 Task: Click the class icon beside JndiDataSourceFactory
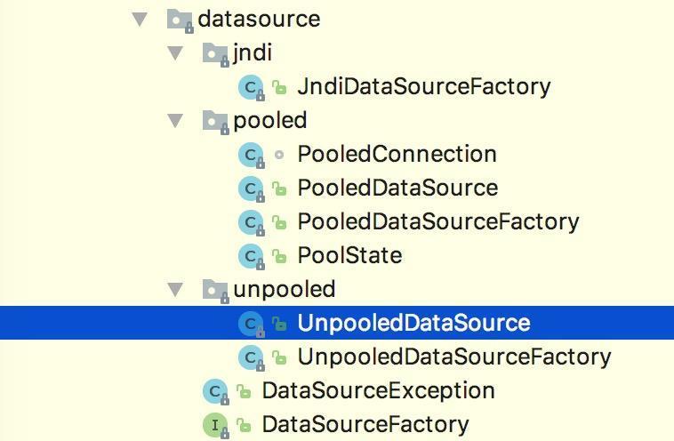251,87
